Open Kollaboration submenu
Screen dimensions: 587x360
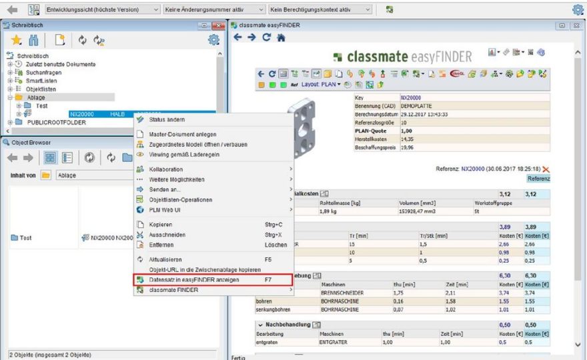[x=213, y=169]
